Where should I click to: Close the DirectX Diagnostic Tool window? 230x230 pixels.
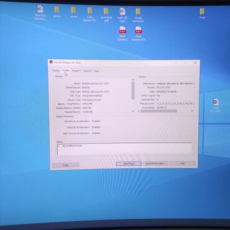tap(195, 63)
